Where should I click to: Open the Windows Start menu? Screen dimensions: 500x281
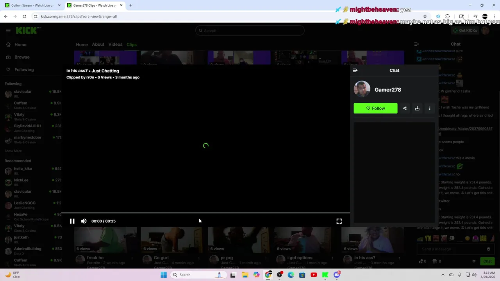(x=164, y=275)
